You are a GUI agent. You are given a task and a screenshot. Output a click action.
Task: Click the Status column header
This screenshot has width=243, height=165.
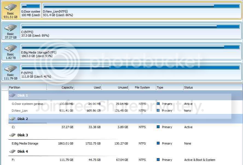point(213,87)
